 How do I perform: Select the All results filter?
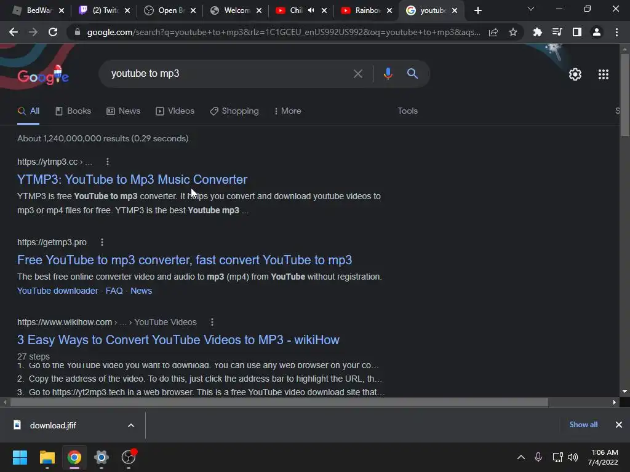coord(28,111)
